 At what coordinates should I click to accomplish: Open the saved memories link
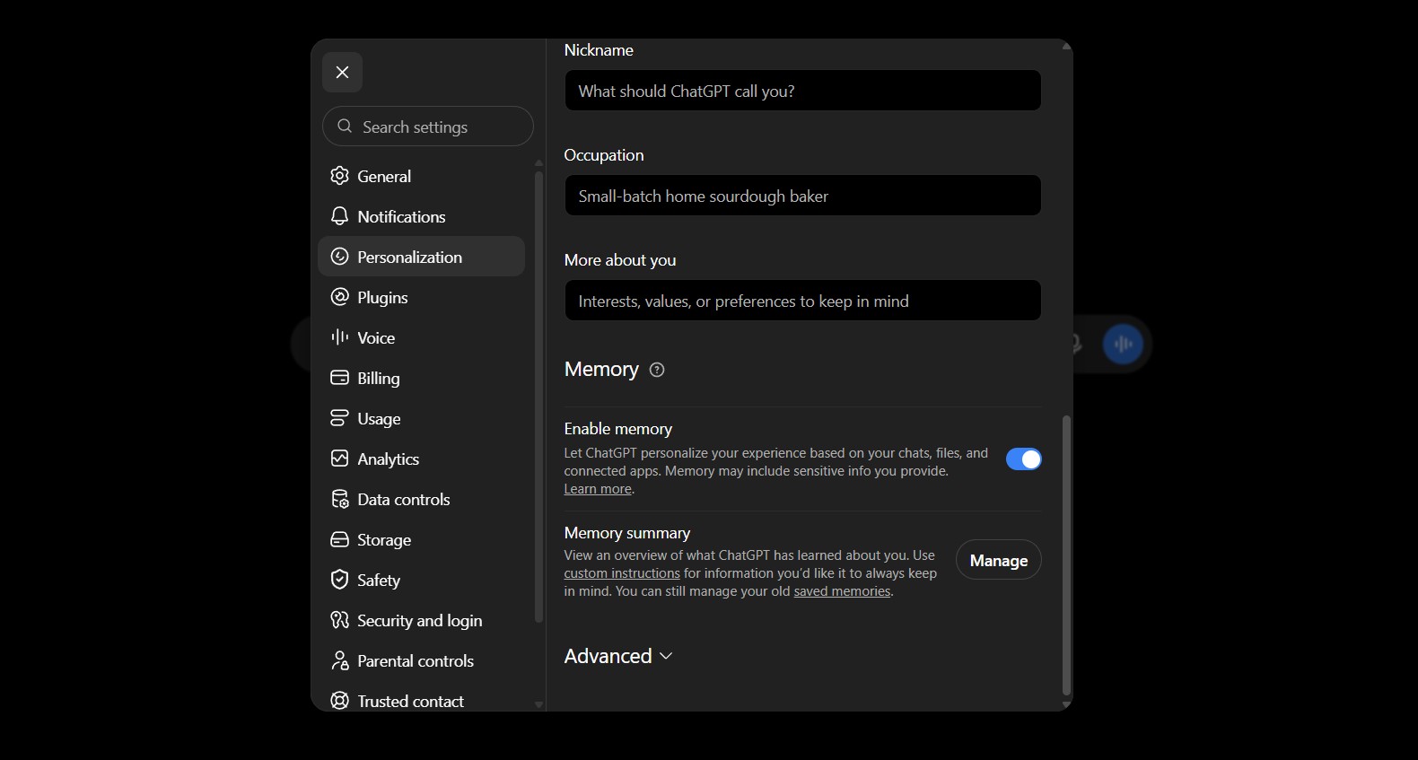[x=842, y=591]
